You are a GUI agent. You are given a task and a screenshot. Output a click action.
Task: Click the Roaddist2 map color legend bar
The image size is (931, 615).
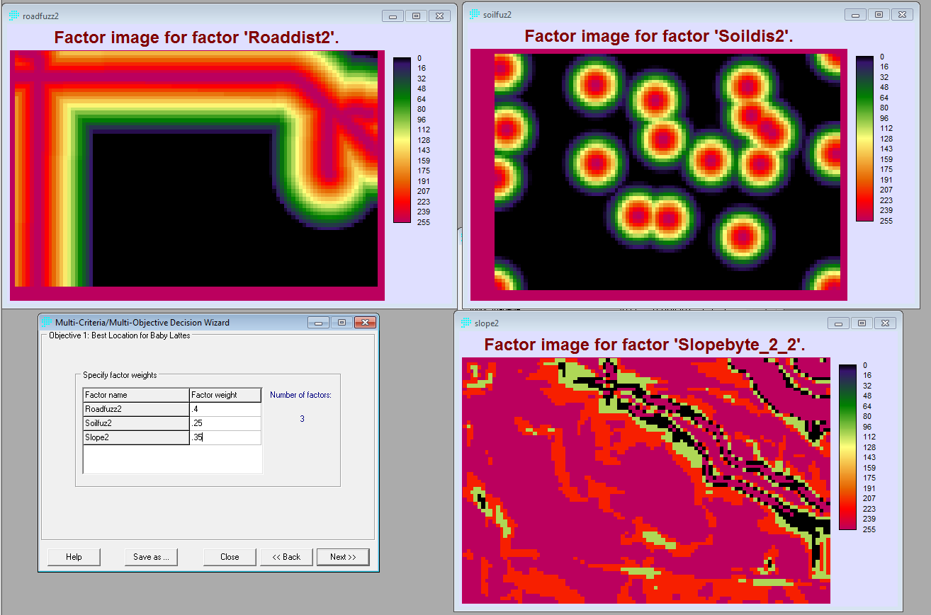click(x=402, y=139)
